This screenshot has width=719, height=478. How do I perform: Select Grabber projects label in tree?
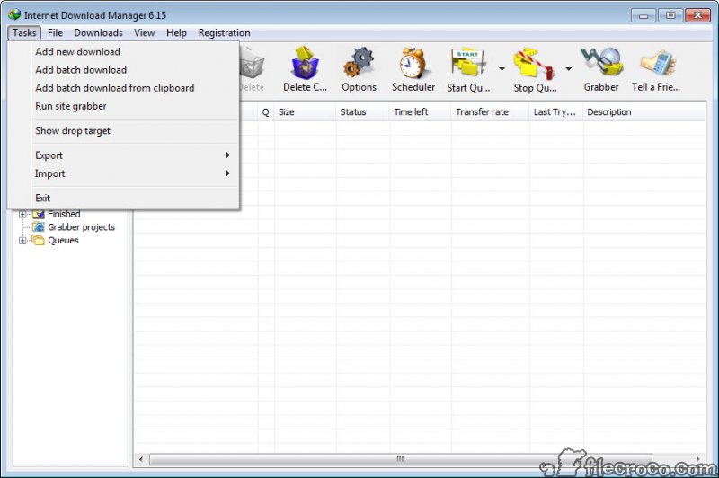[81, 226]
